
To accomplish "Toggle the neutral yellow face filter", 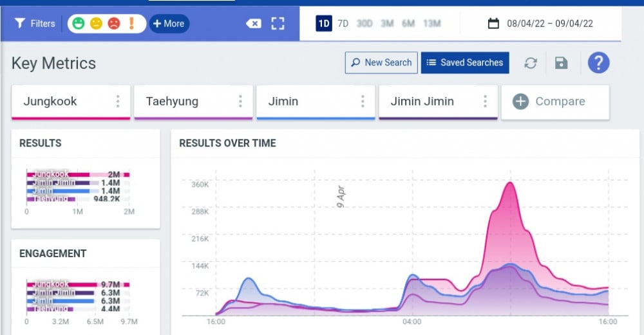I will click(x=96, y=23).
